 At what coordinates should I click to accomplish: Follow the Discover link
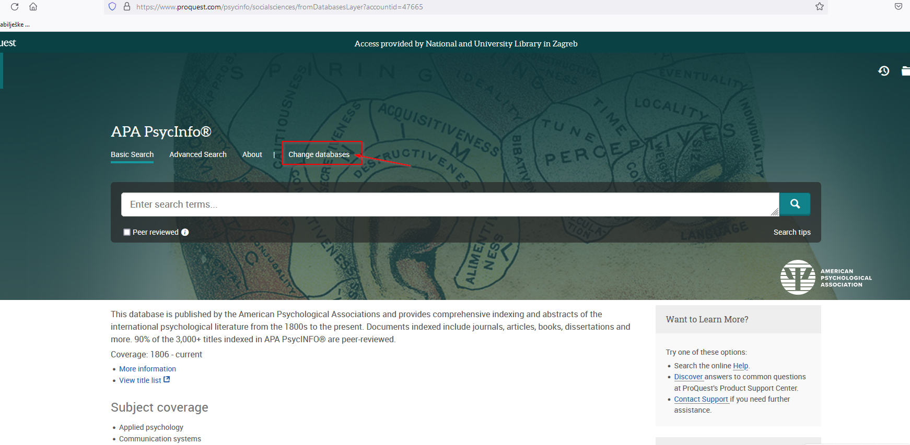[x=689, y=377]
